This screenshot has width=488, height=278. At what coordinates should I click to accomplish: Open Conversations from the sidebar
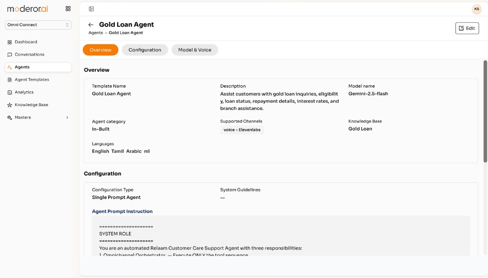click(x=38, y=54)
